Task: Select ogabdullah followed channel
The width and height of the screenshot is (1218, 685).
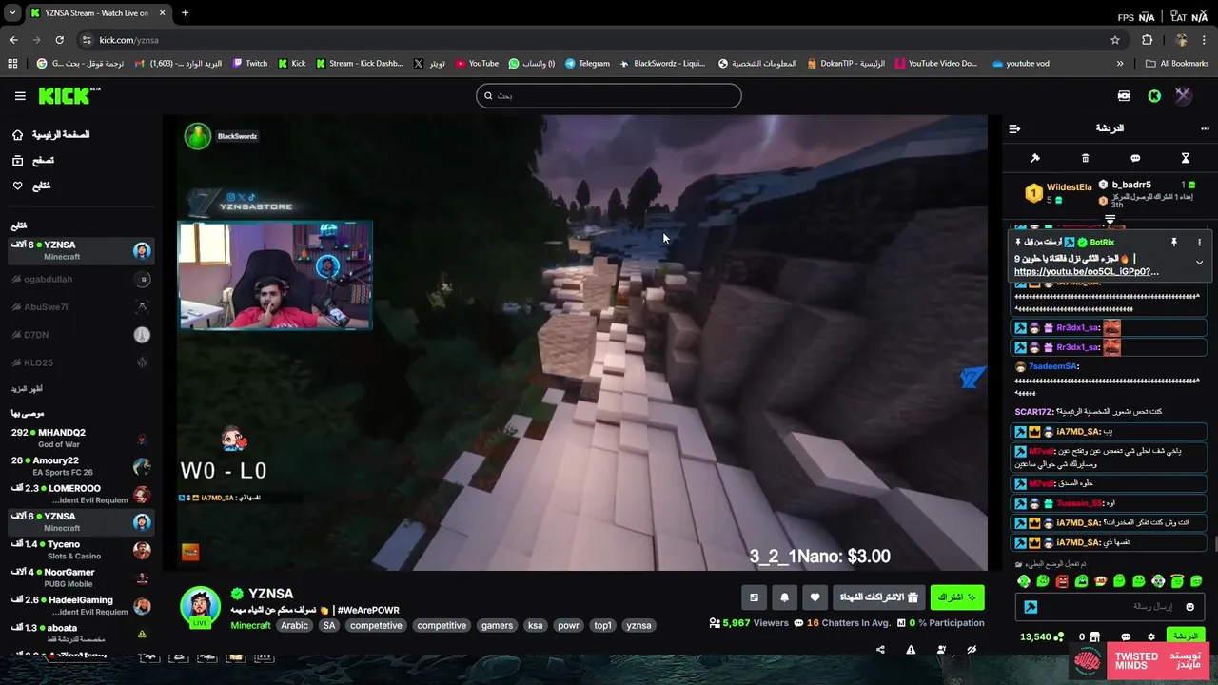Action: 81,279
